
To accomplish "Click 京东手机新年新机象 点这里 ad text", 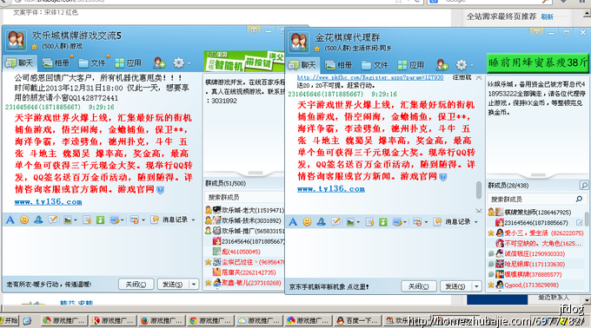I will (x=329, y=286).
